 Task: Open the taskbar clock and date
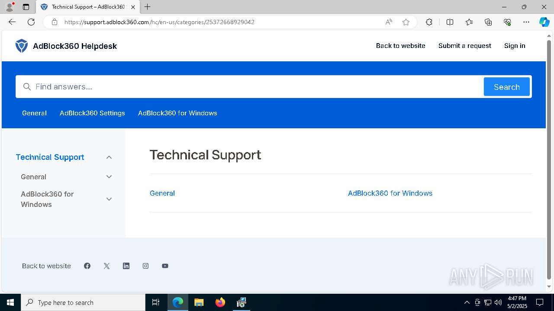coord(517,302)
